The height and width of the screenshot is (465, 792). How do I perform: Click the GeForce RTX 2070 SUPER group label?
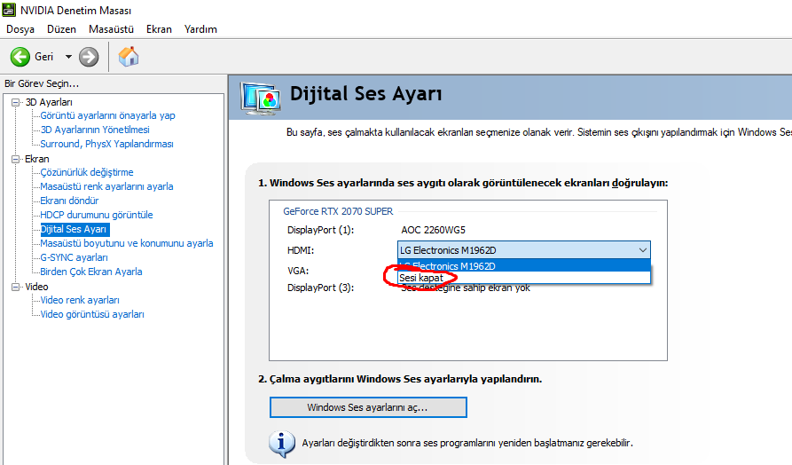pos(338,211)
